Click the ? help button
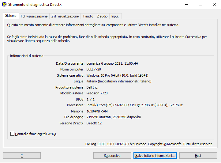The image size is (221, 163). coord(22,156)
